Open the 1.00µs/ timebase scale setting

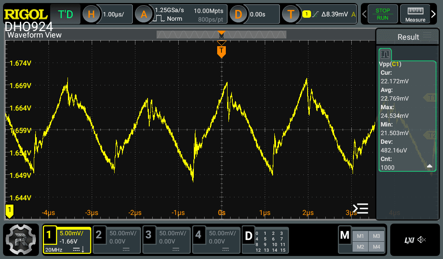pos(113,14)
